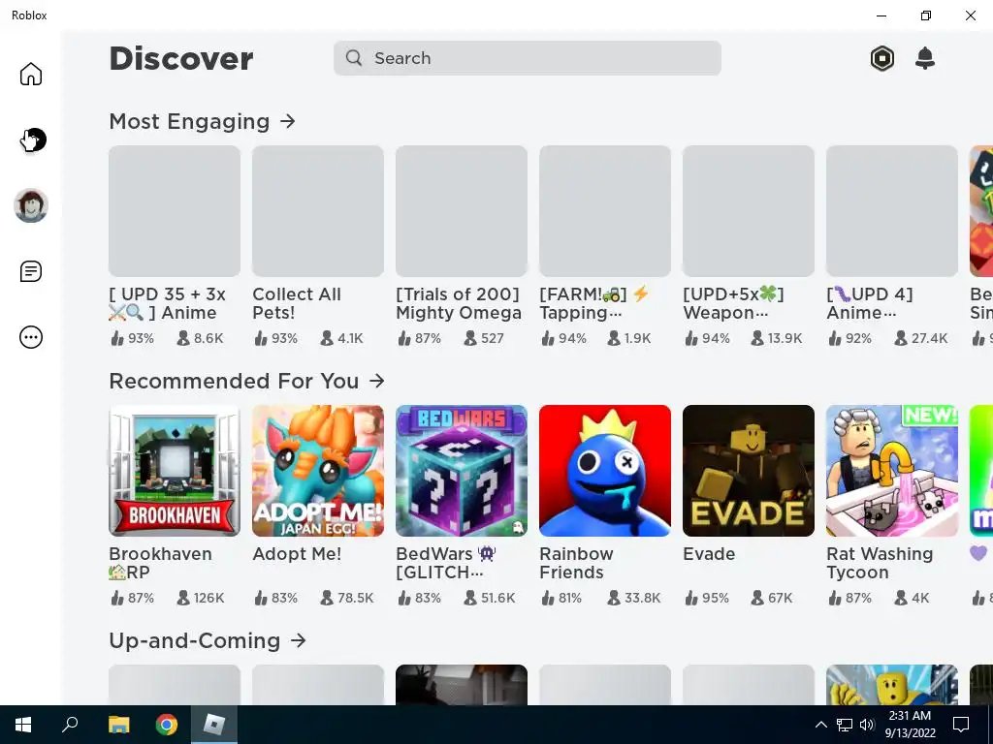Open the Windows Start menu
This screenshot has width=993, height=744.
tap(23, 725)
